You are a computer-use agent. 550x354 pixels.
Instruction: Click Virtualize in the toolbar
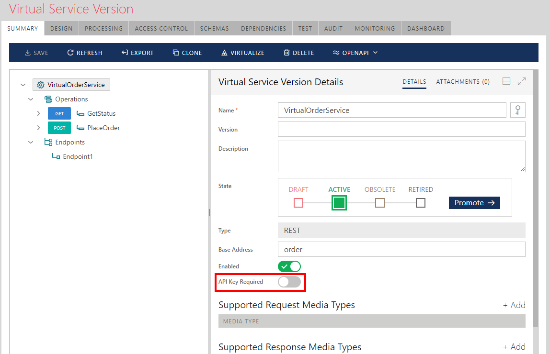click(243, 53)
